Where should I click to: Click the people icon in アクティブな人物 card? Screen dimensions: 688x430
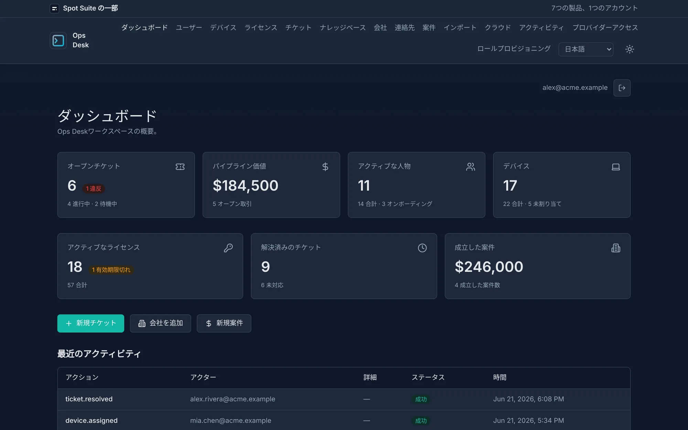pos(471,167)
